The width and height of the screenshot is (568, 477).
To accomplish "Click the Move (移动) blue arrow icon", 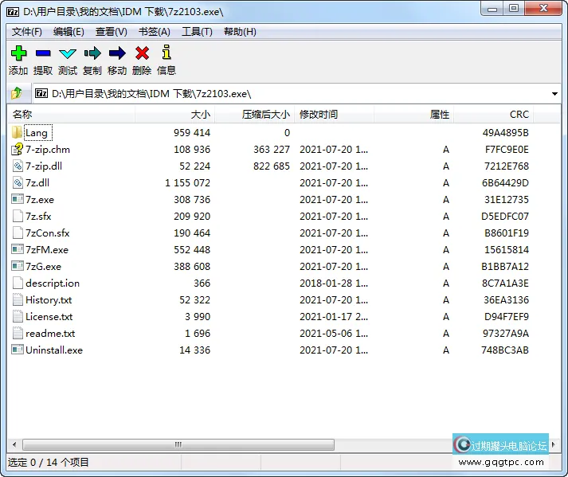I will 117,53.
